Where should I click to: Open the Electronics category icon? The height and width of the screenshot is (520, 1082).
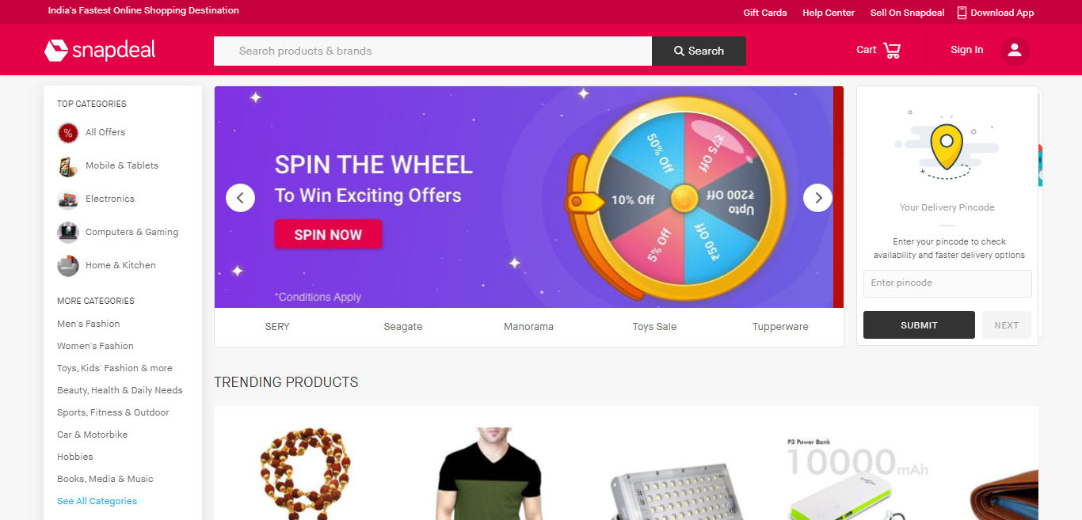(68, 199)
